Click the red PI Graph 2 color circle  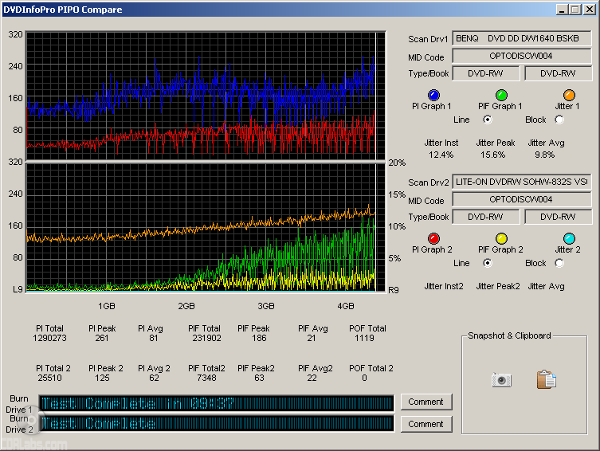[433, 238]
